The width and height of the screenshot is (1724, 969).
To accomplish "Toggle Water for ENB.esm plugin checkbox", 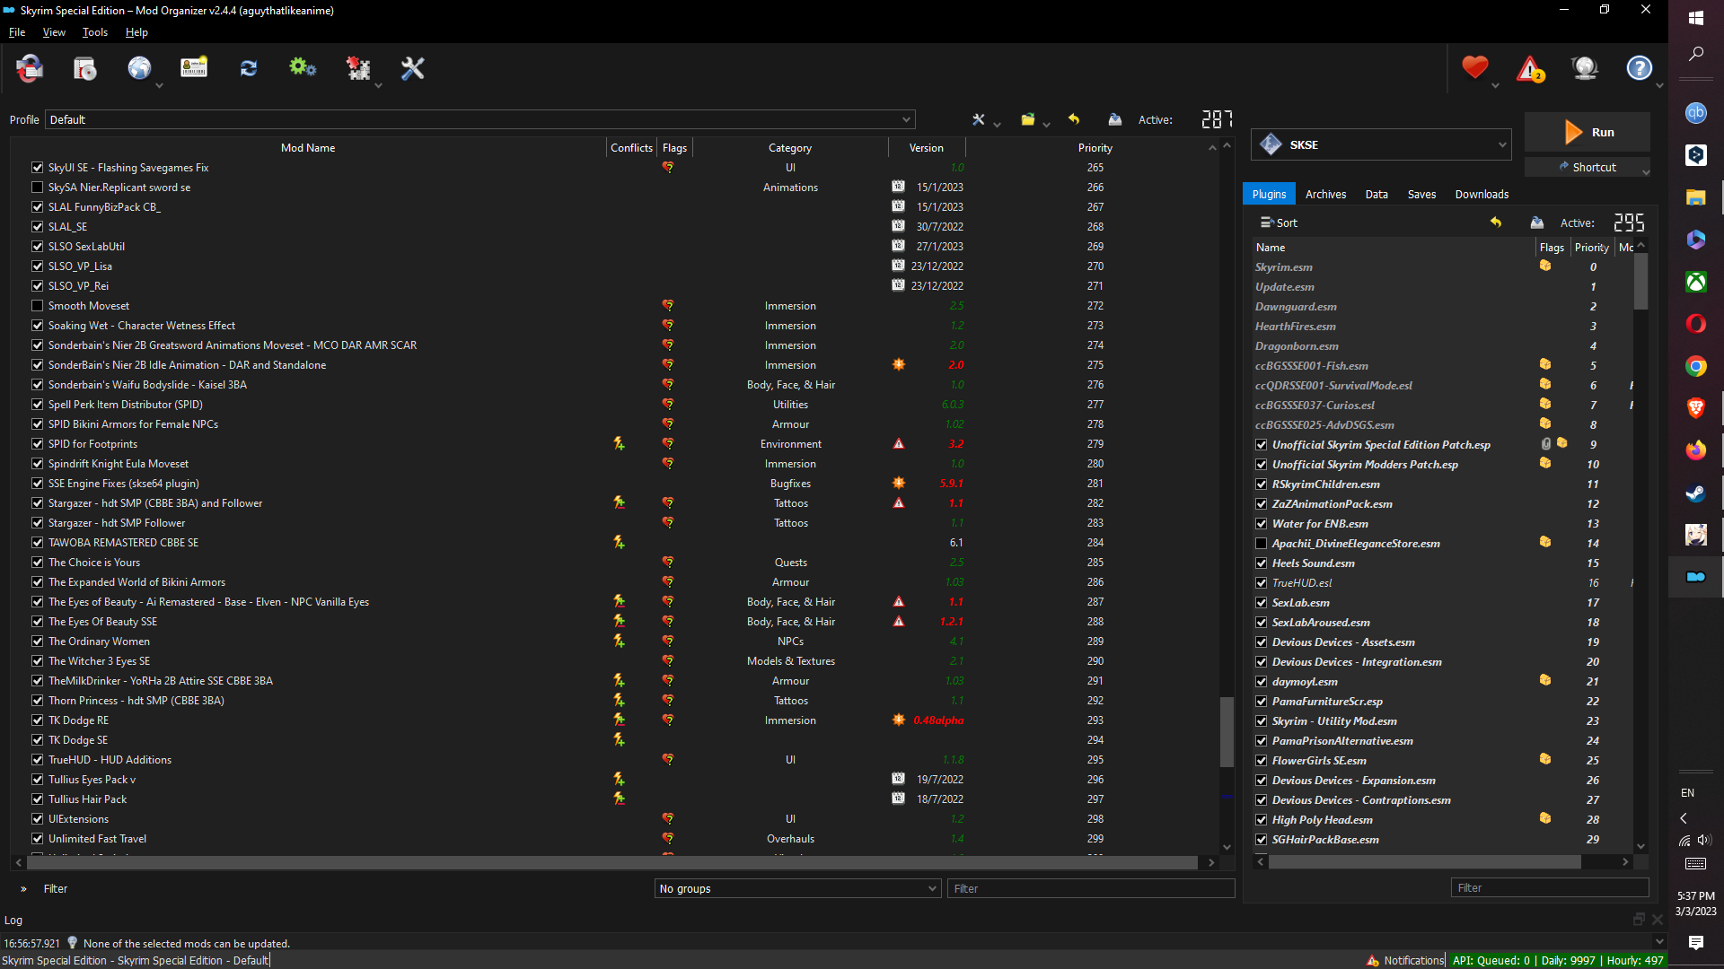I will (x=1261, y=523).
